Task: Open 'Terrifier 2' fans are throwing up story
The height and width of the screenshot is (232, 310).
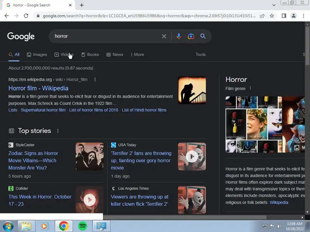Action: 141,160
